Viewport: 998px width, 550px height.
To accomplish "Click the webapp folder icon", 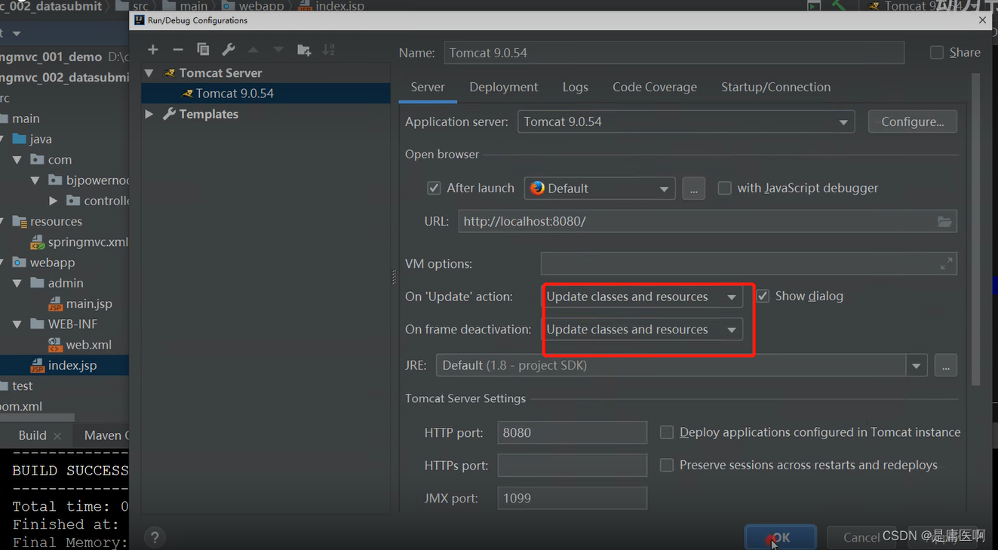I will point(20,263).
